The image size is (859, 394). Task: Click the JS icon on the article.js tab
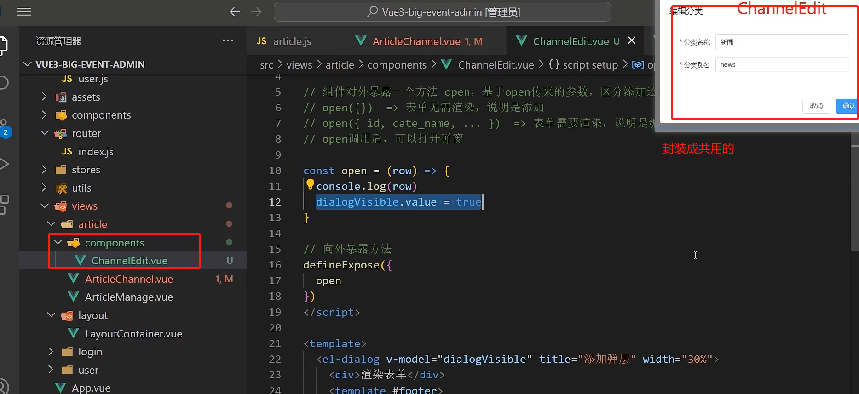[261, 41]
